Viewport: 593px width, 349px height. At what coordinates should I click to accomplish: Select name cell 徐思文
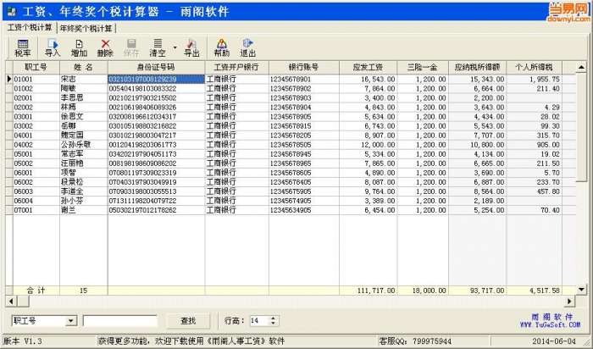click(84, 116)
